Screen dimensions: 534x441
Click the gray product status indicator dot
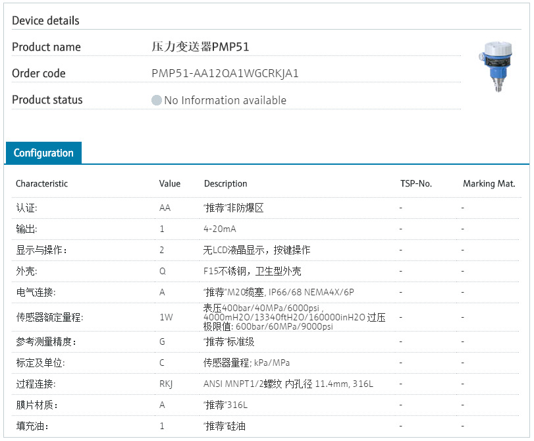tap(156, 100)
